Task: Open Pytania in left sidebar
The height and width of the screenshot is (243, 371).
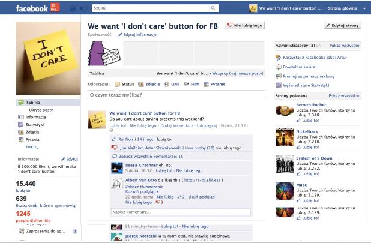Action: 29,139
